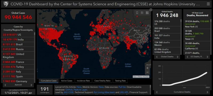Show previous Global Deaths panel
The image size is (213, 96).
157,57
